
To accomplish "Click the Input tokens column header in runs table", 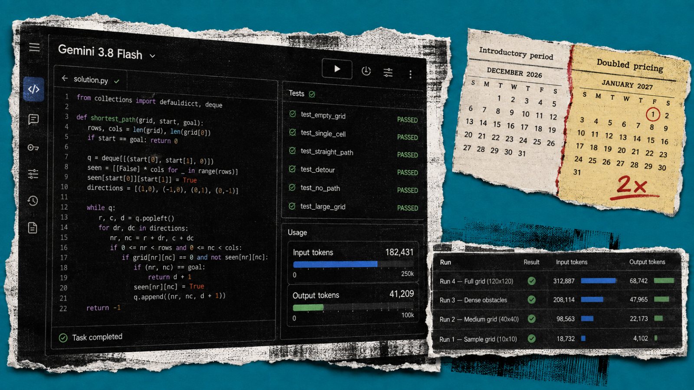I will coord(572,262).
